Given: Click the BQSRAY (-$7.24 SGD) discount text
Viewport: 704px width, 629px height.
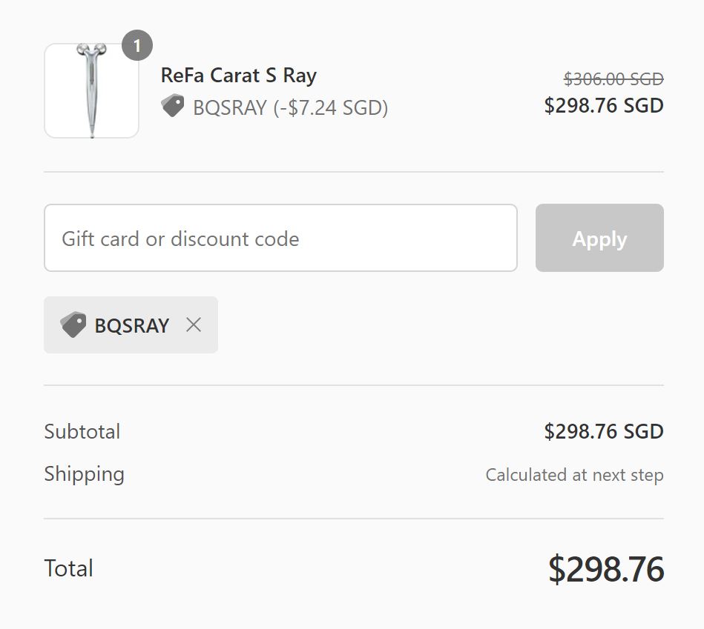Looking at the screenshot, I should pos(290,107).
